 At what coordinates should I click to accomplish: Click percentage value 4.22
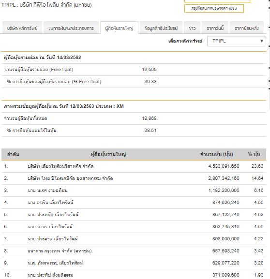pos(258,239)
